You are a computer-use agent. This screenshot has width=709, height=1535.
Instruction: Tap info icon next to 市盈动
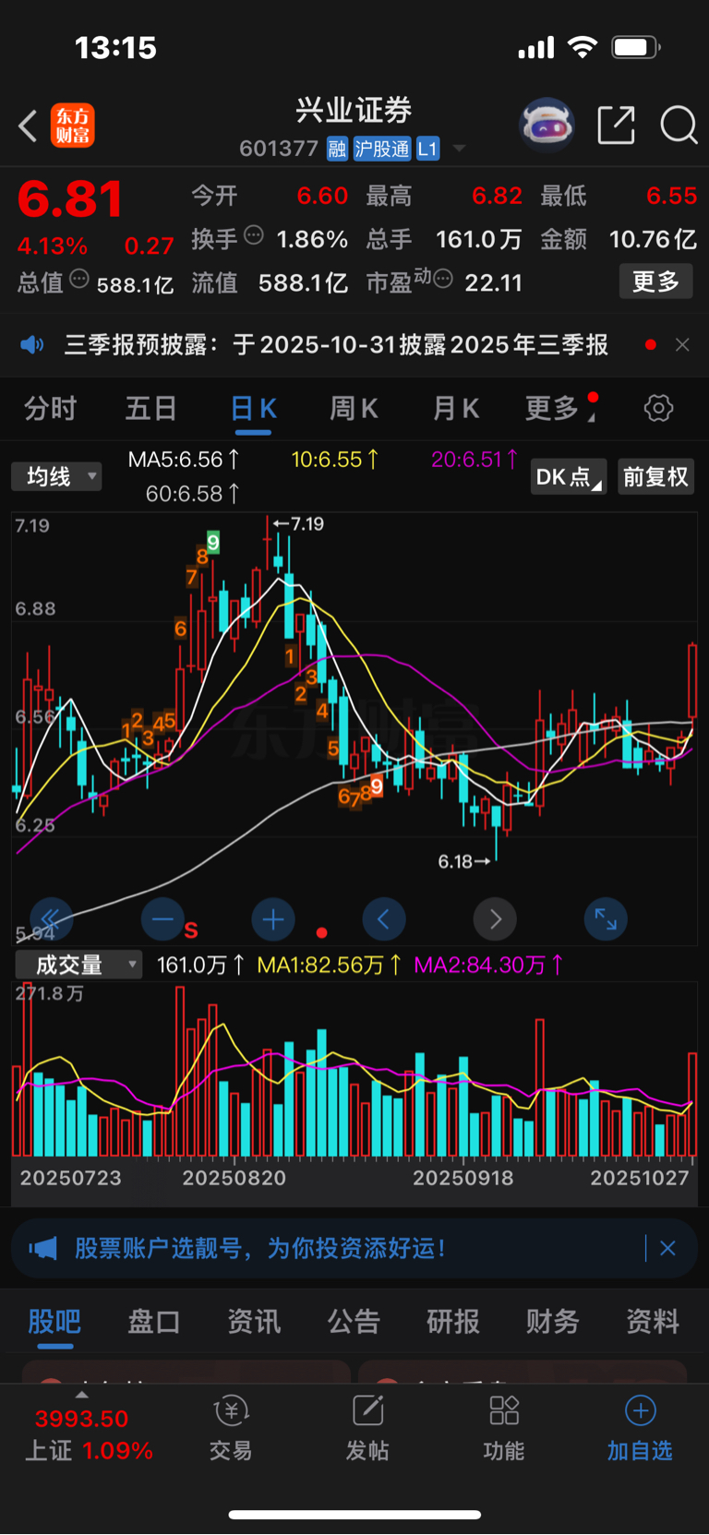(x=443, y=279)
